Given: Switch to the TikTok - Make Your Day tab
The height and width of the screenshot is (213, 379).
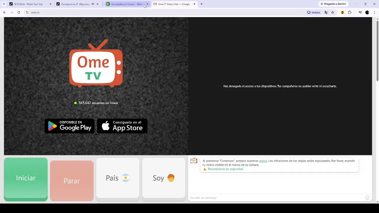Looking at the screenshot, I should [28, 4].
